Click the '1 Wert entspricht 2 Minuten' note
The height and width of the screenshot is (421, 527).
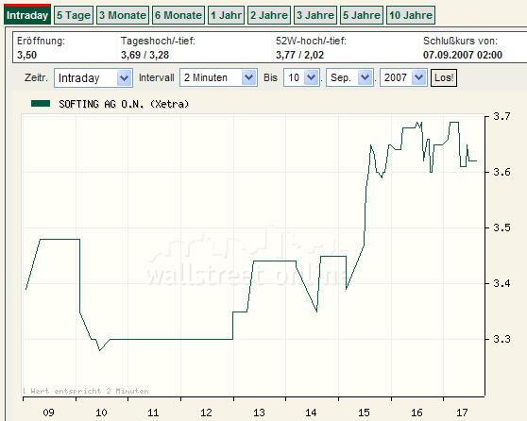click(x=86, y=391)
